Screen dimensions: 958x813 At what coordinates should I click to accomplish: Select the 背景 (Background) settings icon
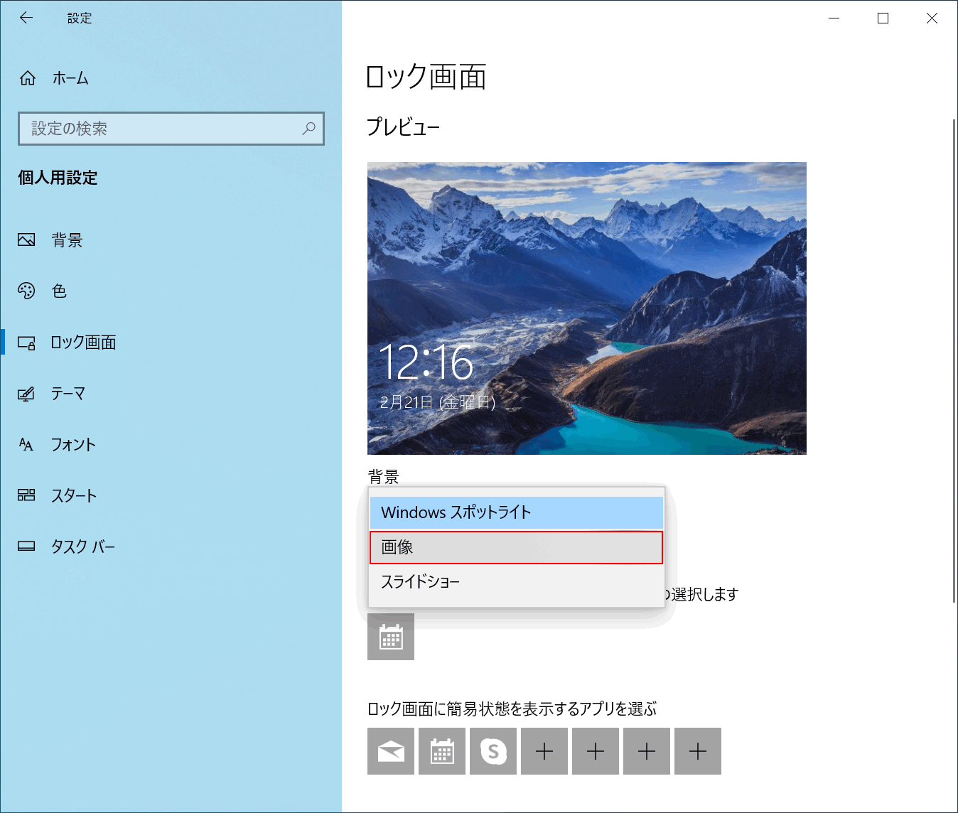(26, 239)
